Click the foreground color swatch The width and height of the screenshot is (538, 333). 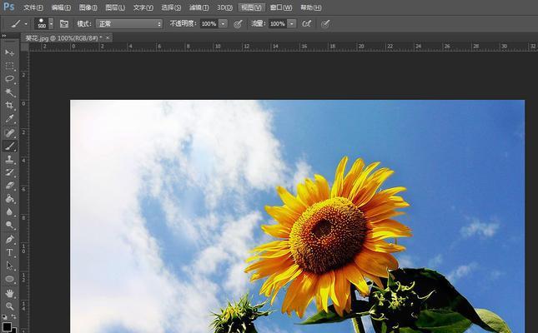(x=7, y=326)
